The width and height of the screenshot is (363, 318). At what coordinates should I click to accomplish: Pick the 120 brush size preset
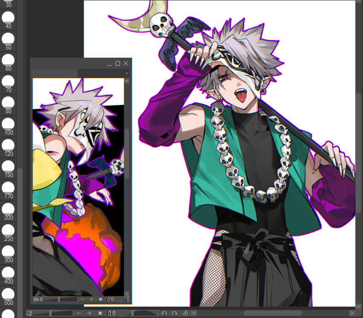(x=8, y=148)
